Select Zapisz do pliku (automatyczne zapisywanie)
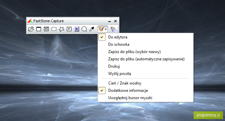Viewport: 225px width, 121px height. (x=146, y=59)
